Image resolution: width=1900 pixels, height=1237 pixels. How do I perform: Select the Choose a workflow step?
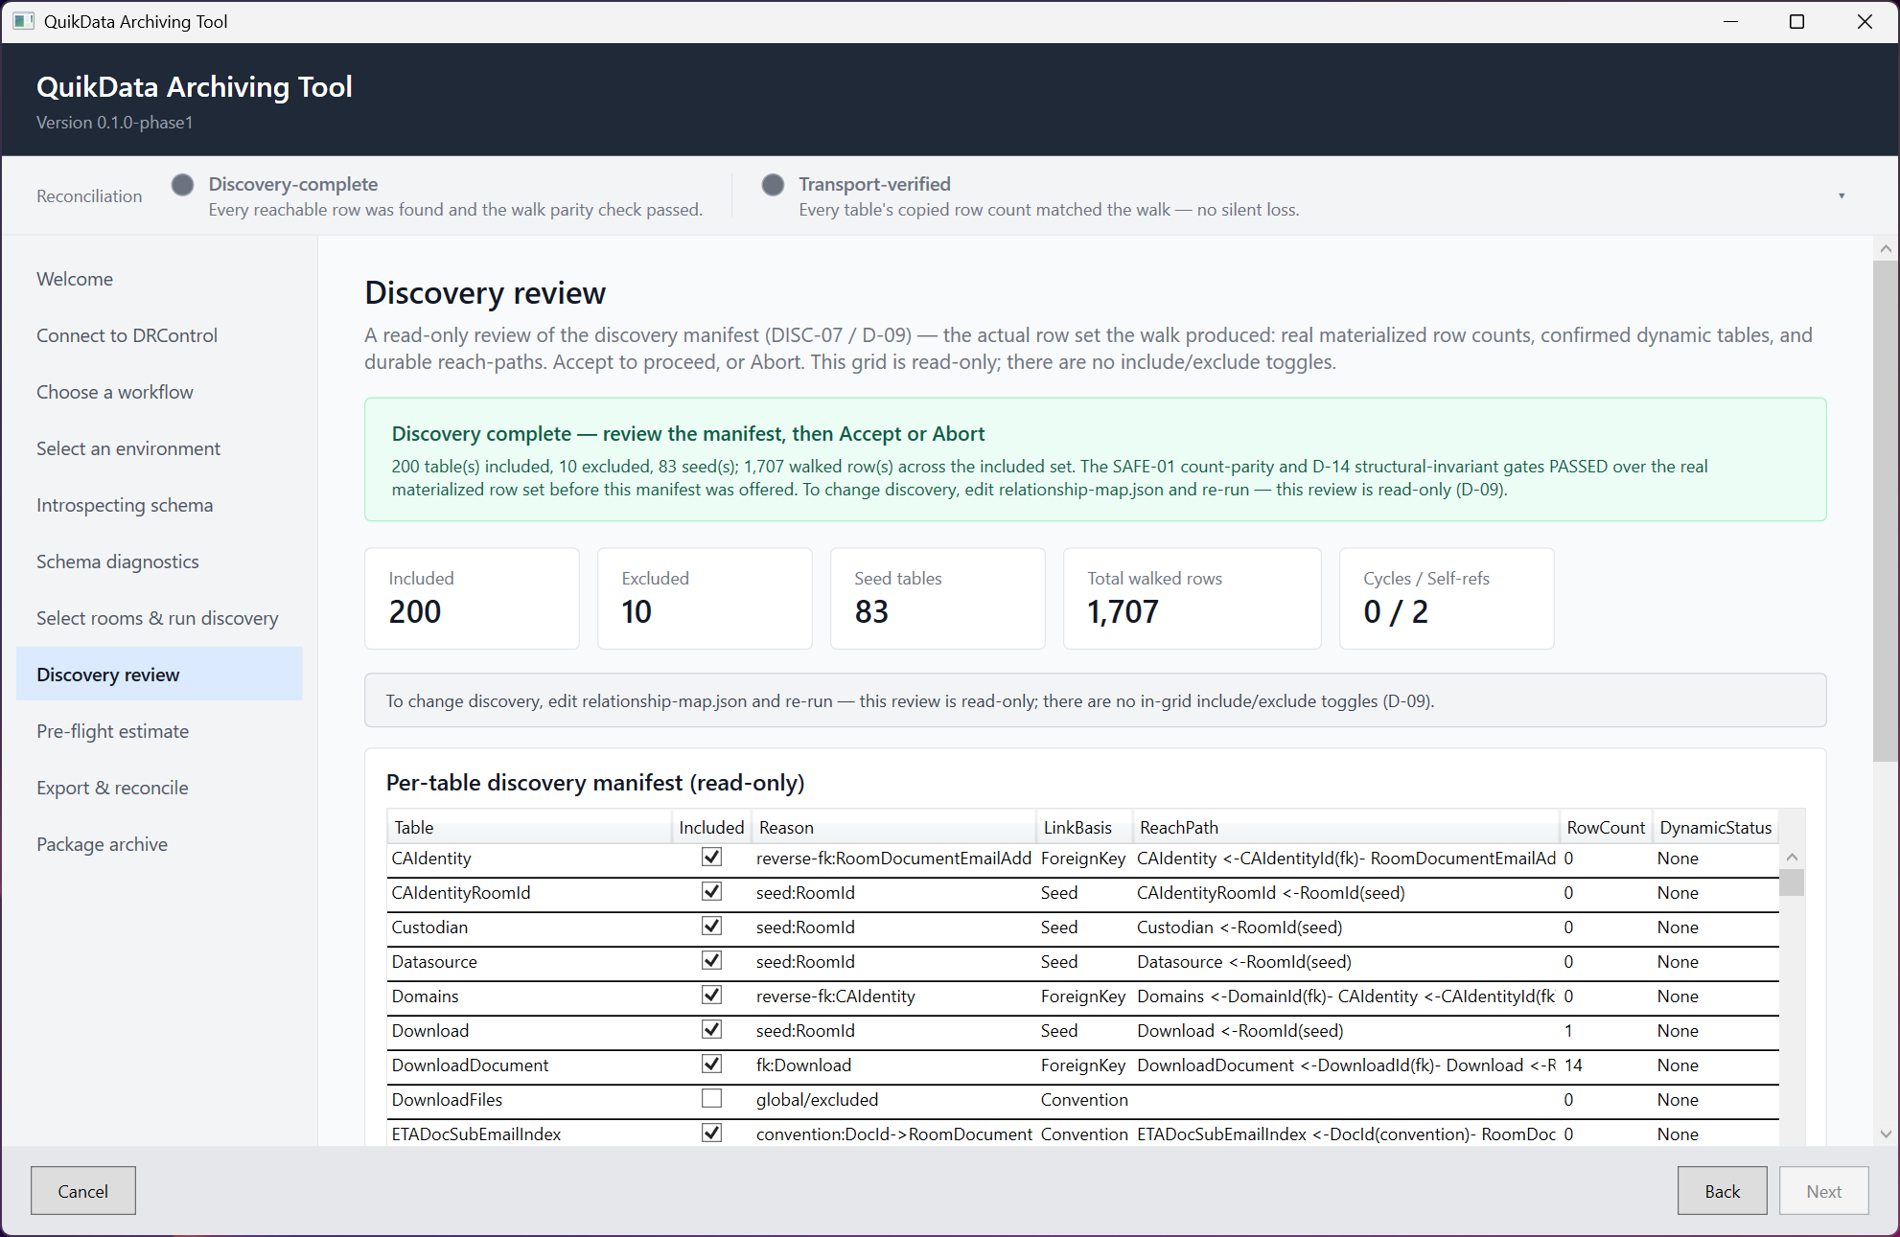[x=159, y=392]
